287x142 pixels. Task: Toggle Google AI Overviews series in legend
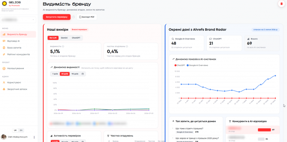click(x=197, y=65)
